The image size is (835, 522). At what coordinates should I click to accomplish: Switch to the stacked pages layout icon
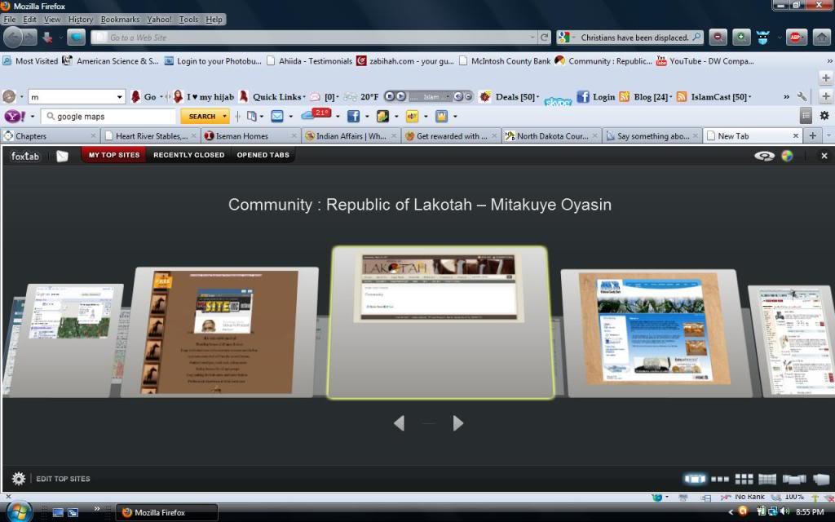click(794, 479)
